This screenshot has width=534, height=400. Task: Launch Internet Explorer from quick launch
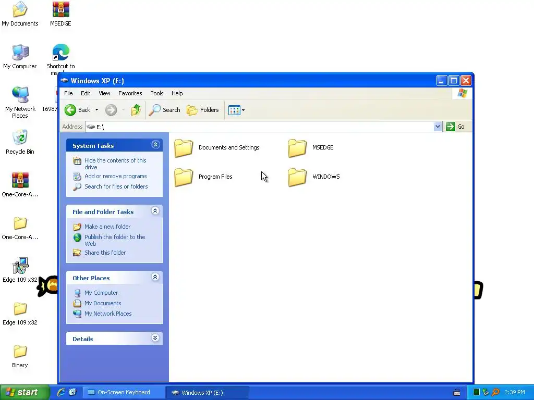(61, 392)
